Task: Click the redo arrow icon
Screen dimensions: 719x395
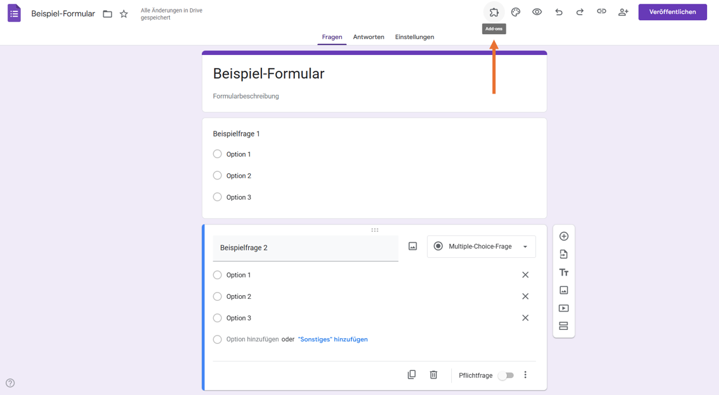Action: [x=580, y=12]
